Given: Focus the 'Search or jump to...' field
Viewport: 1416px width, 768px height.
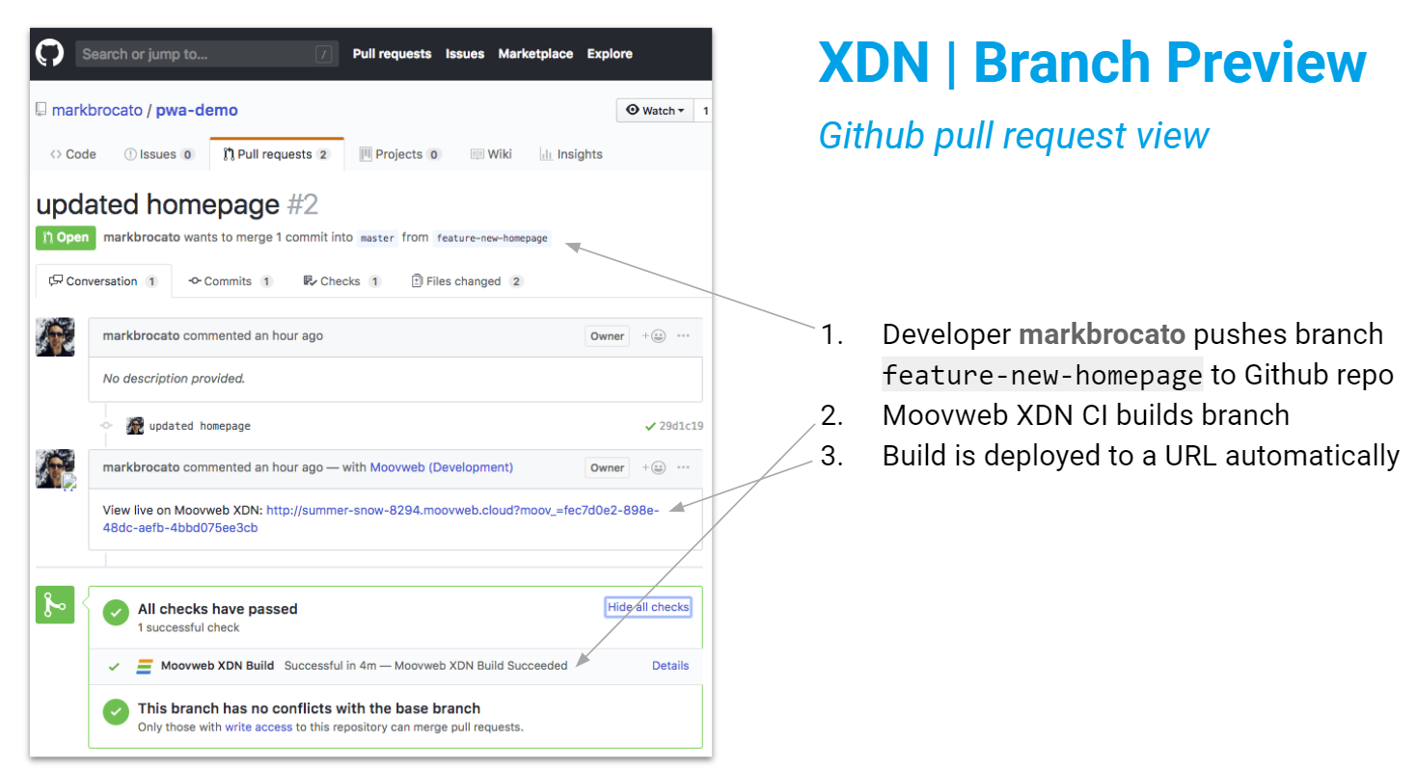Looking at the screenshot, I should coord(206,54).
